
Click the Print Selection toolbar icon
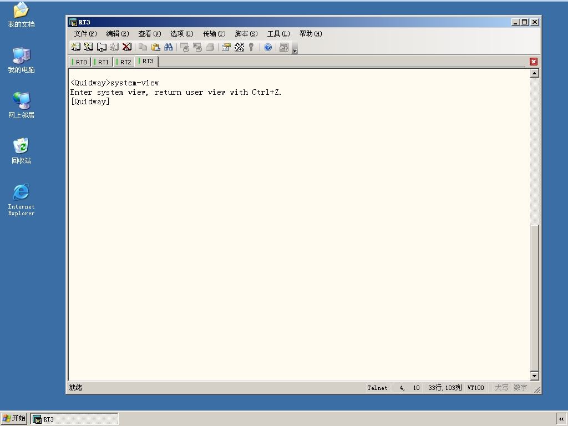pyautogui.click(x=197, y=47)
